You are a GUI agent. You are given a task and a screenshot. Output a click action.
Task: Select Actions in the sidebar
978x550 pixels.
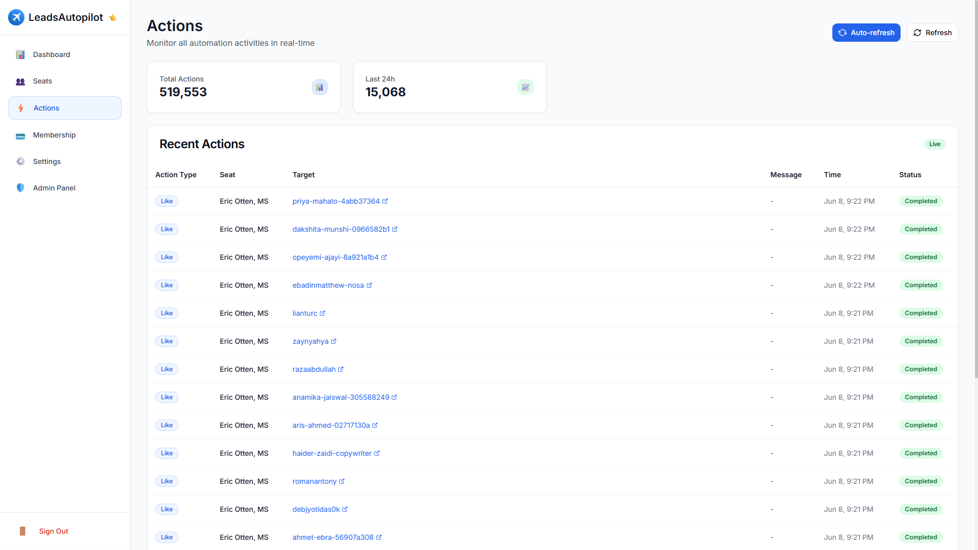[65, 108]
